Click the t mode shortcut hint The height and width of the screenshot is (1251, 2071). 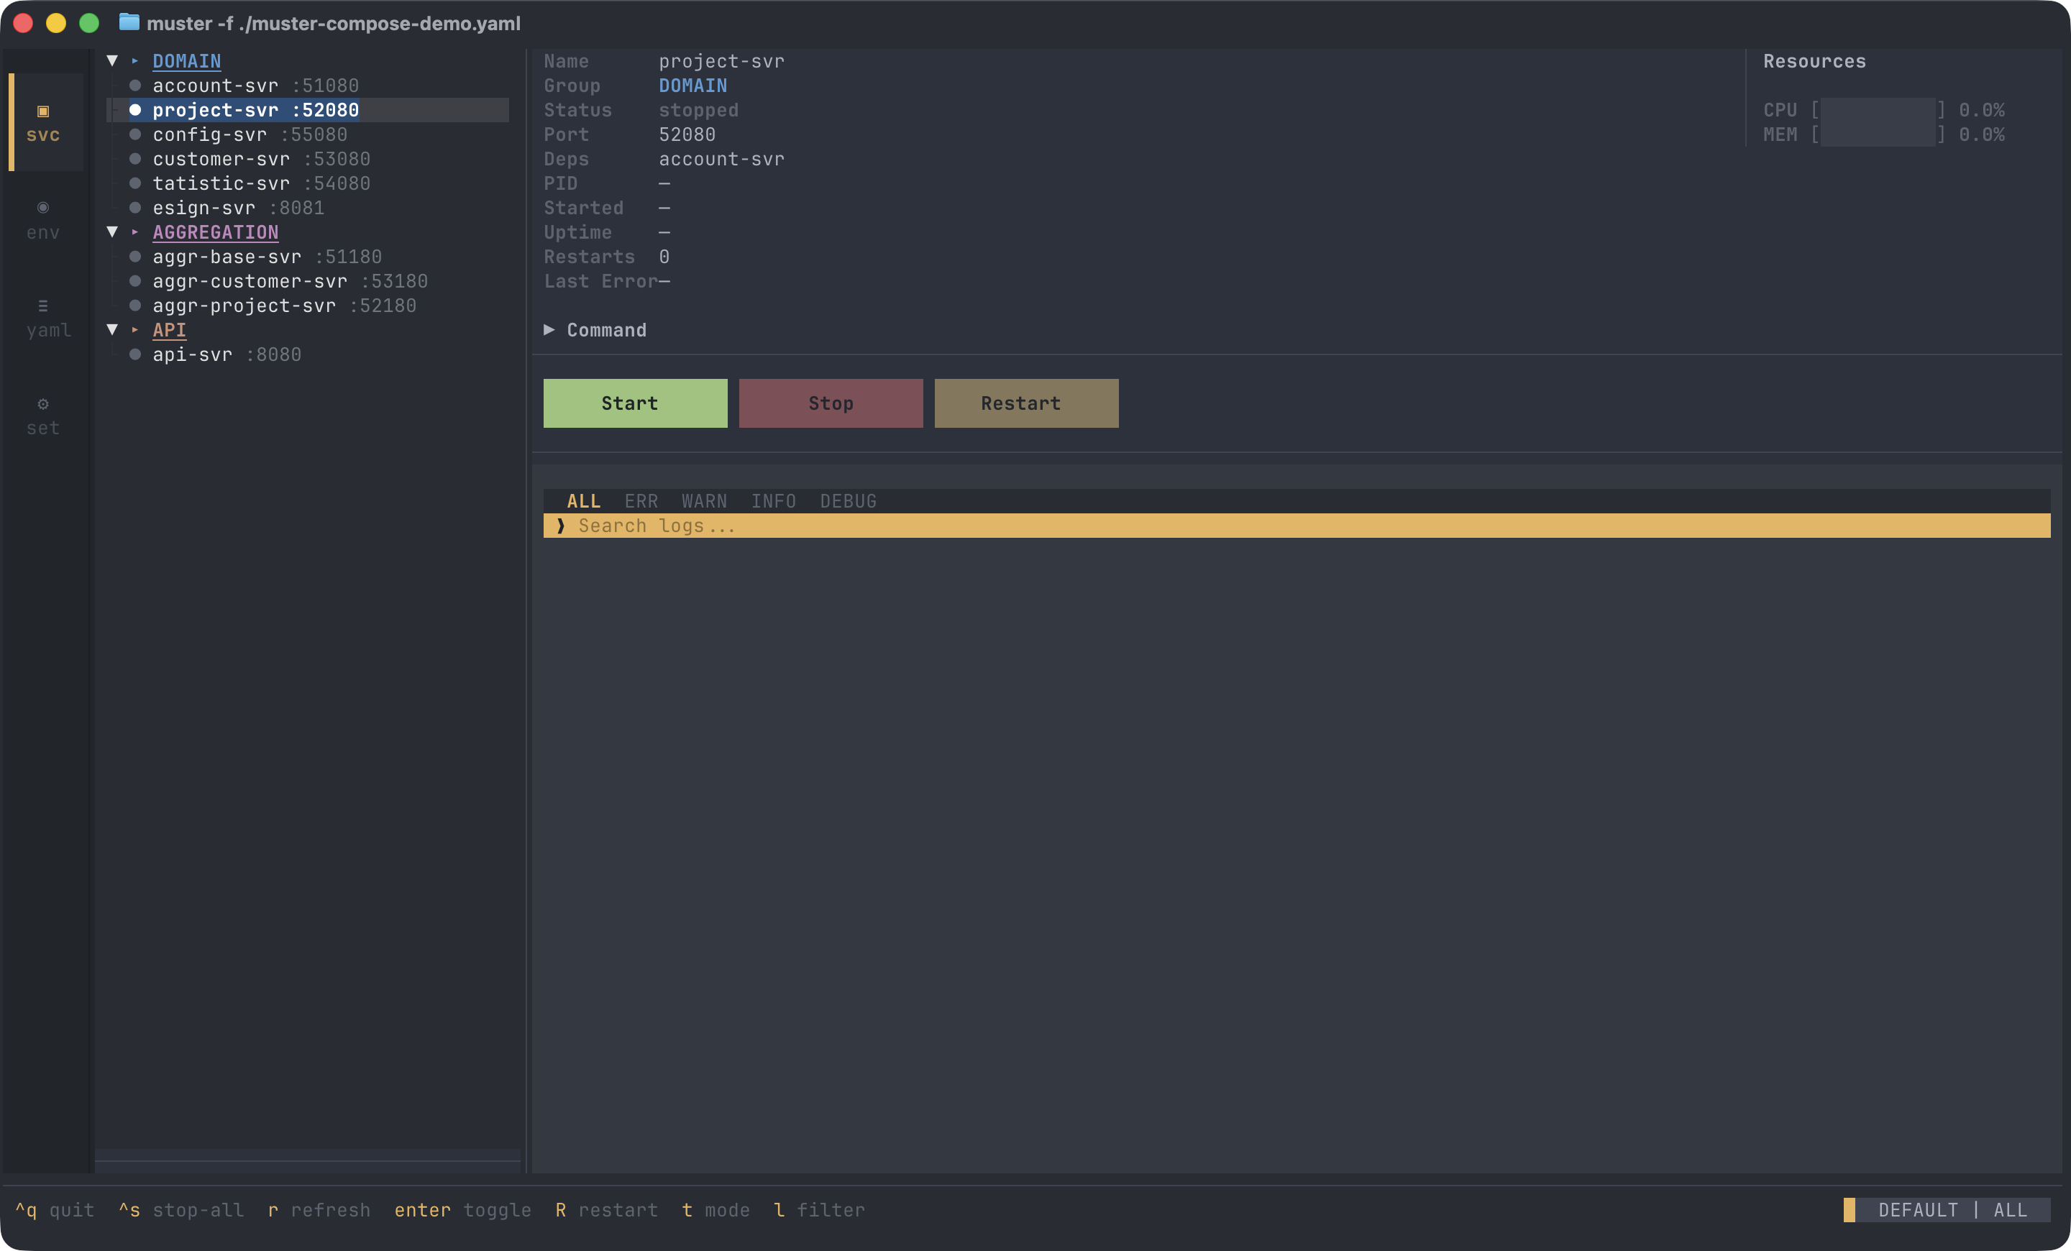(x=716, y=1210)
